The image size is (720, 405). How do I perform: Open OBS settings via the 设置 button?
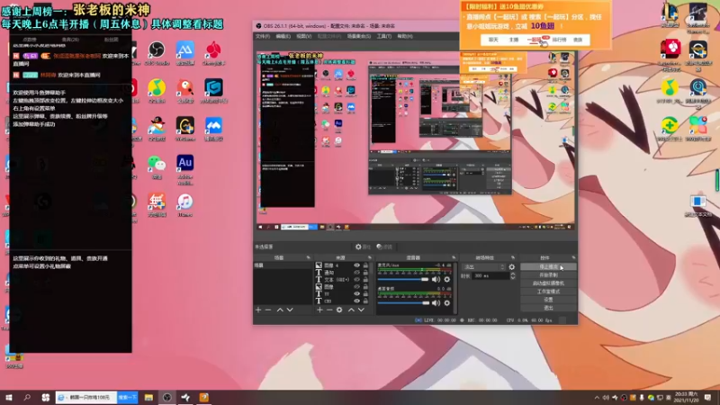pyautogui.click(x=548, y=300)
